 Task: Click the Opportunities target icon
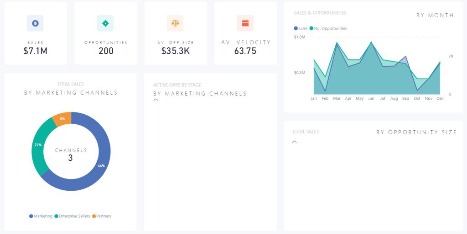[105, 23]
